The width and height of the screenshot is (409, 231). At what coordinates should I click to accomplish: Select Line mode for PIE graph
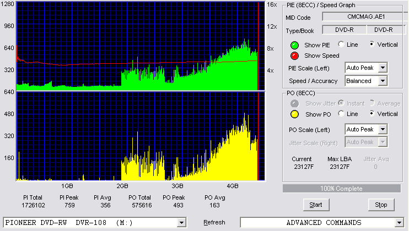341,44
